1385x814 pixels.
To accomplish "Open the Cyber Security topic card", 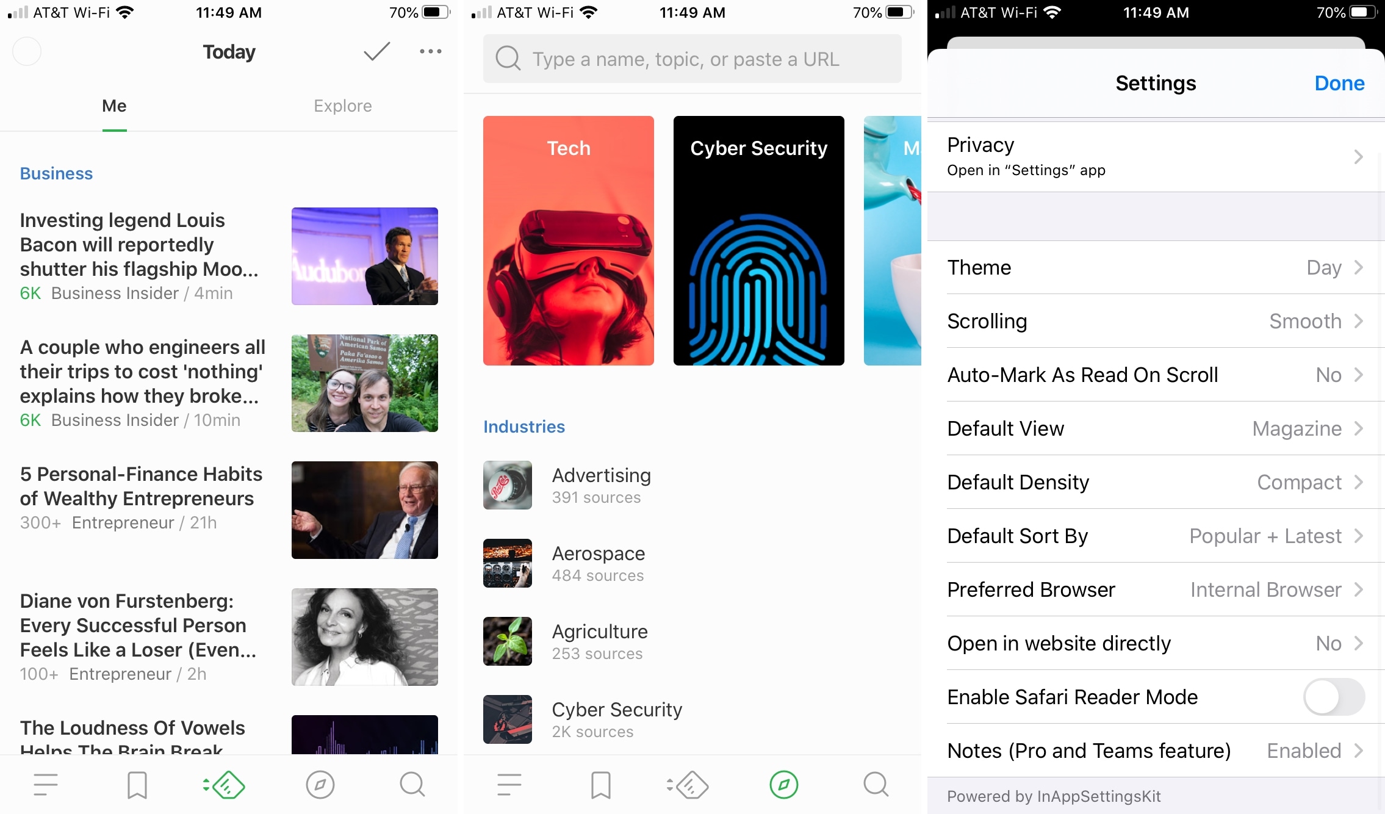I will (x=758, y=241).
